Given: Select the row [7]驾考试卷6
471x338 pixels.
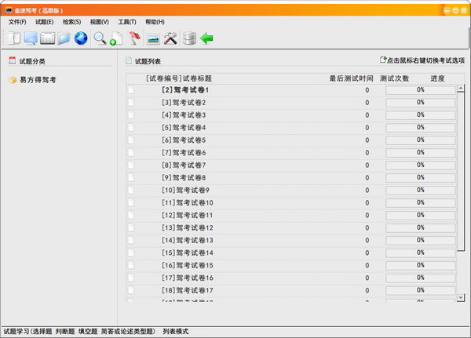Looking at the screenshot, I should 291,152.
